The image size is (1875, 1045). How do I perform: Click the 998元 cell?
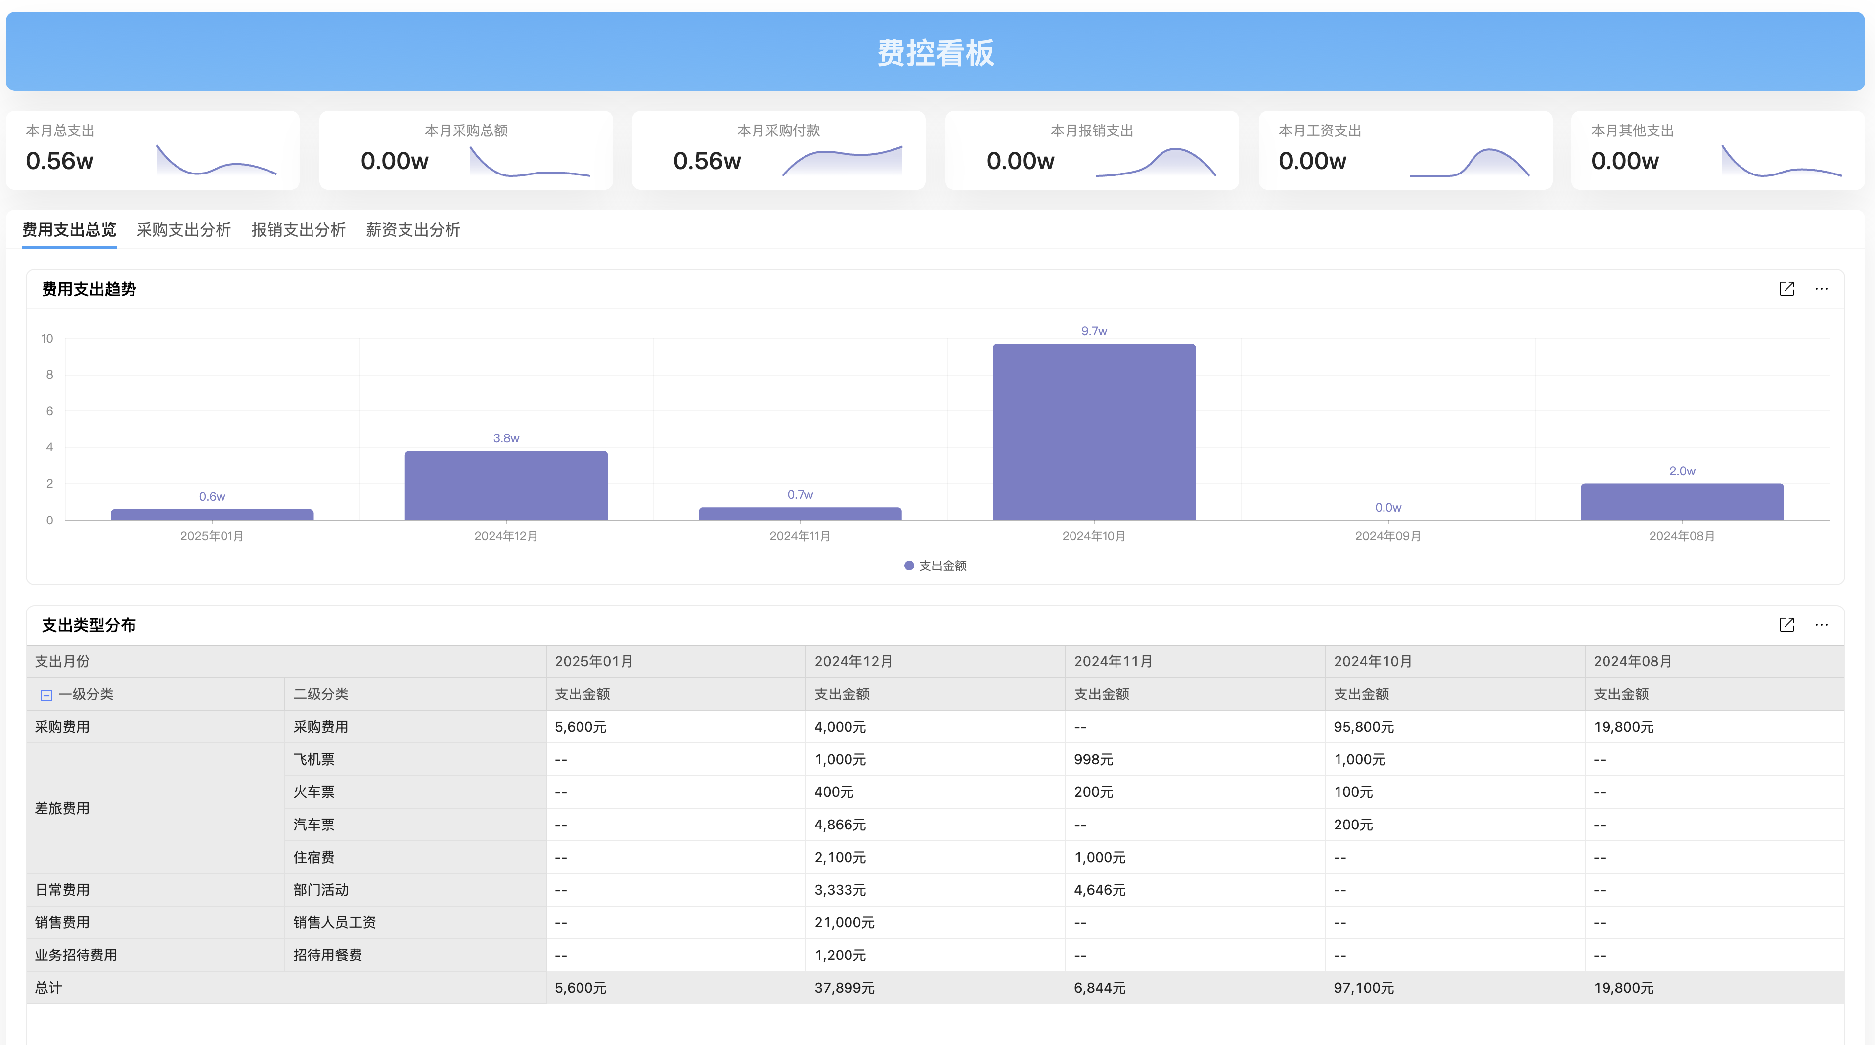tap(1195, 760)
